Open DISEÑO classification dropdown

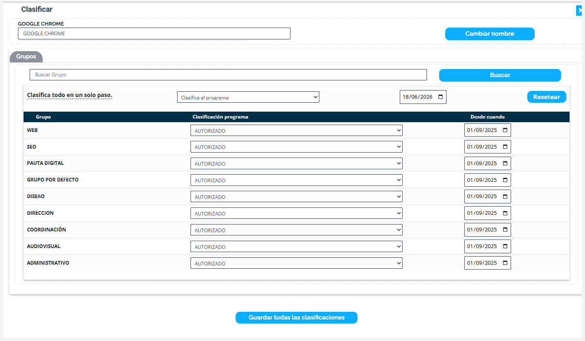tap(297, 197)
